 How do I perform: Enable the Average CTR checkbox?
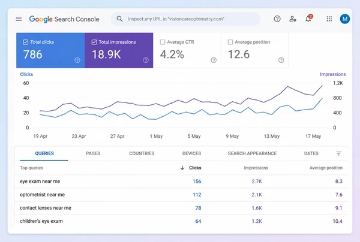point(163,42)
